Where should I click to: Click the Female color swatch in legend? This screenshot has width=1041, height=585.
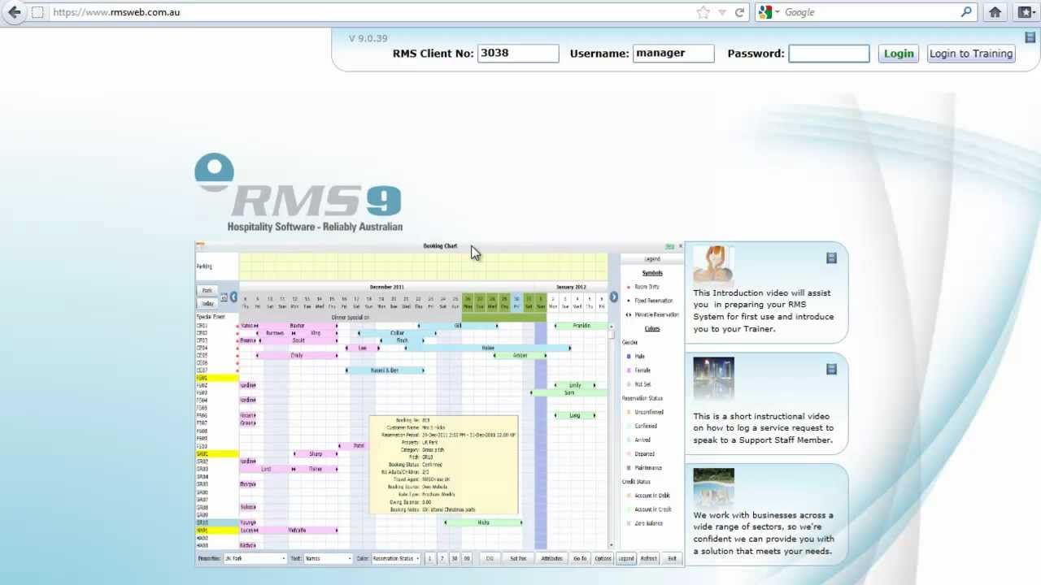(x=629, y=370)
